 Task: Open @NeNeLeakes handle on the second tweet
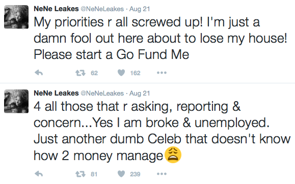(102, 94)
